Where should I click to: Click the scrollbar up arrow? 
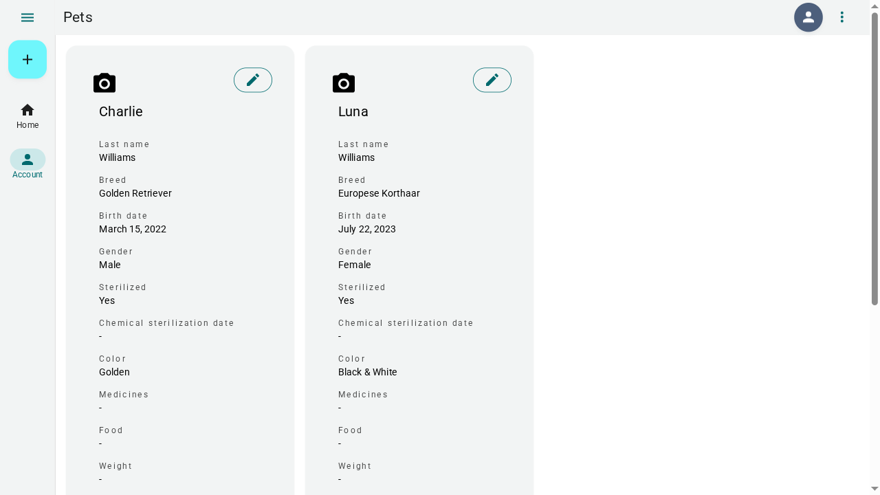click(875, 5)
